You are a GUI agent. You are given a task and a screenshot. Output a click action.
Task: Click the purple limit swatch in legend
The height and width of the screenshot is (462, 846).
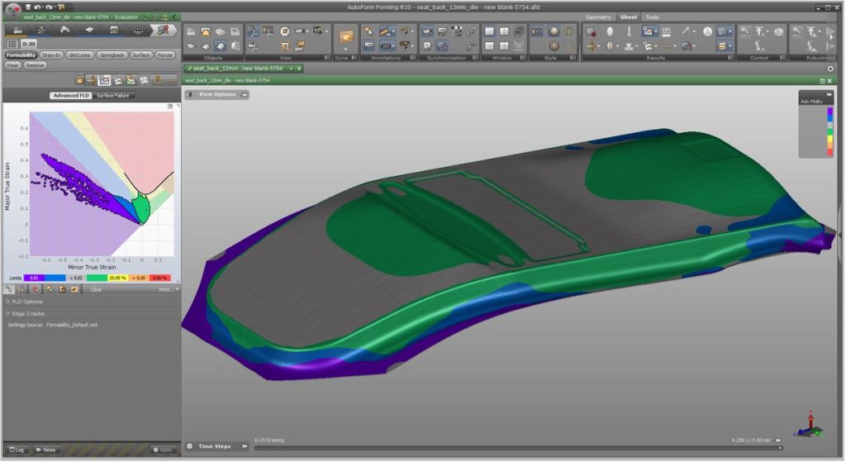tap(34, 279)
